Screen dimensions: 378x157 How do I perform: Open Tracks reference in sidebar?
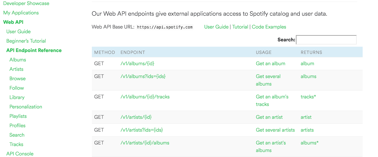[16, 144]
